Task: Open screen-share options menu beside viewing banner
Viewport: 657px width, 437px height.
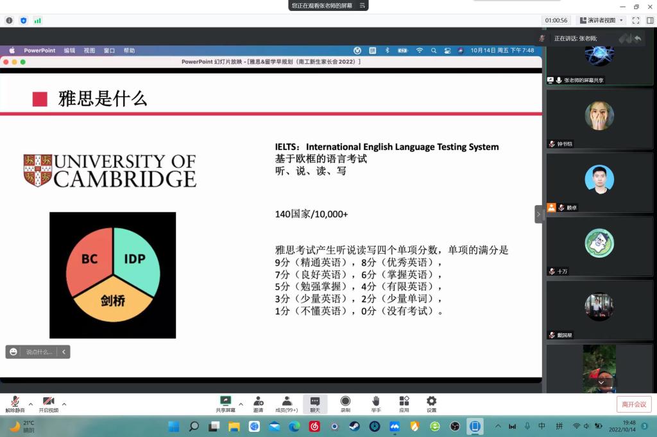Action: [x=363, y=6]
